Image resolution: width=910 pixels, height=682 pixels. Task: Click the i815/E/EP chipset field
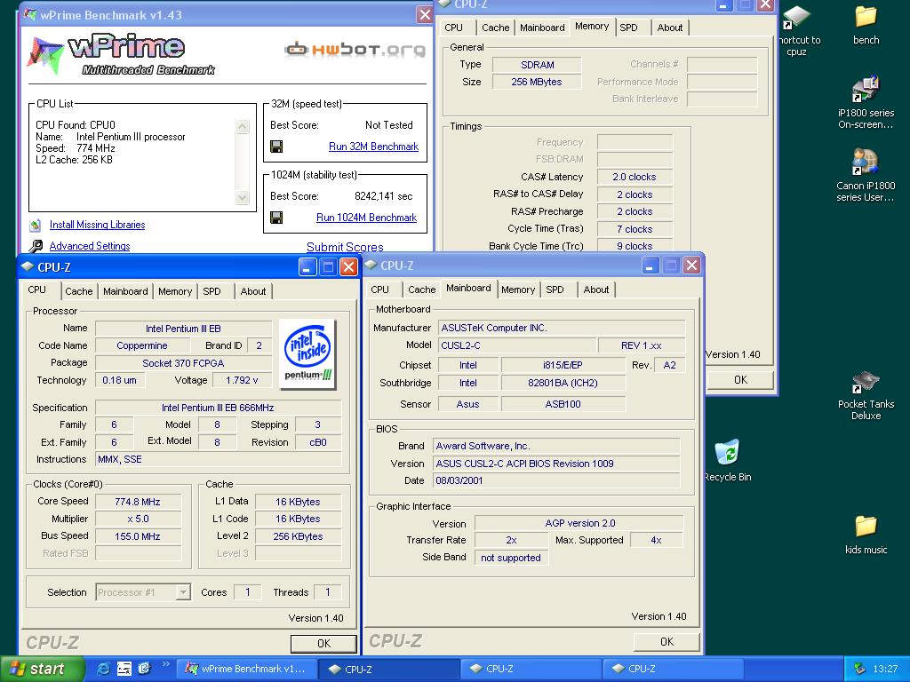(563, 365)
